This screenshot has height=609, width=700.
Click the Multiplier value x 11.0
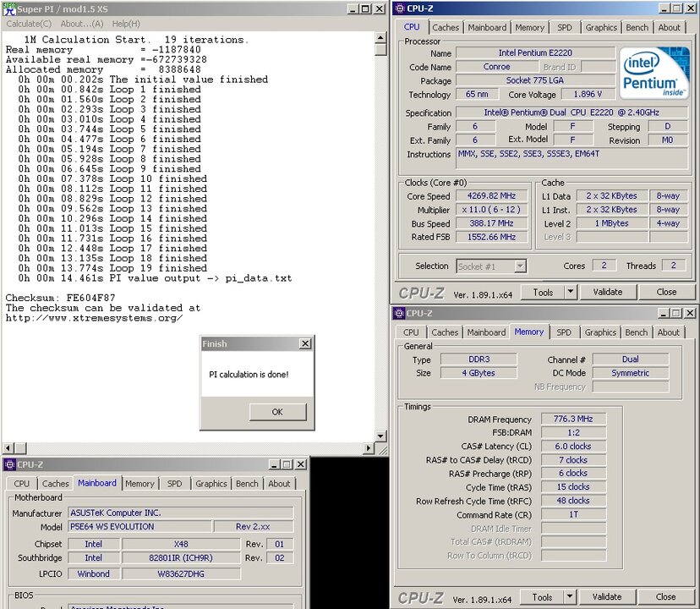[491, 210]
